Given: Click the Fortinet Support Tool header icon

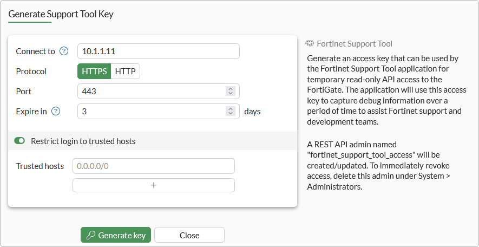Looking at the screenshot, I should [x=310, y=44].
